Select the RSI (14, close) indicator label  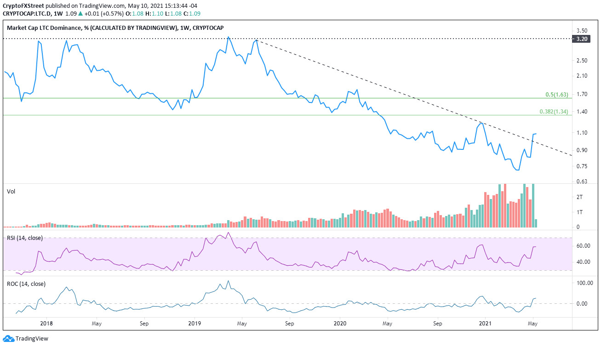pyautogui.click(x=24, y=238)
